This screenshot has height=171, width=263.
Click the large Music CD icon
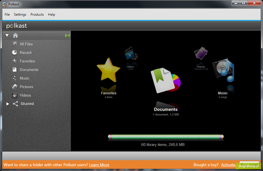(223, 70)
